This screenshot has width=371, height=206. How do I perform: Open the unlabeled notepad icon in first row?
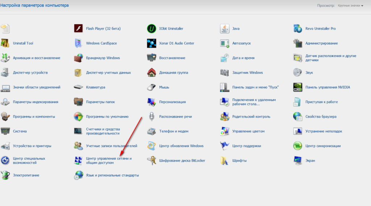click(x=5, y=29)
